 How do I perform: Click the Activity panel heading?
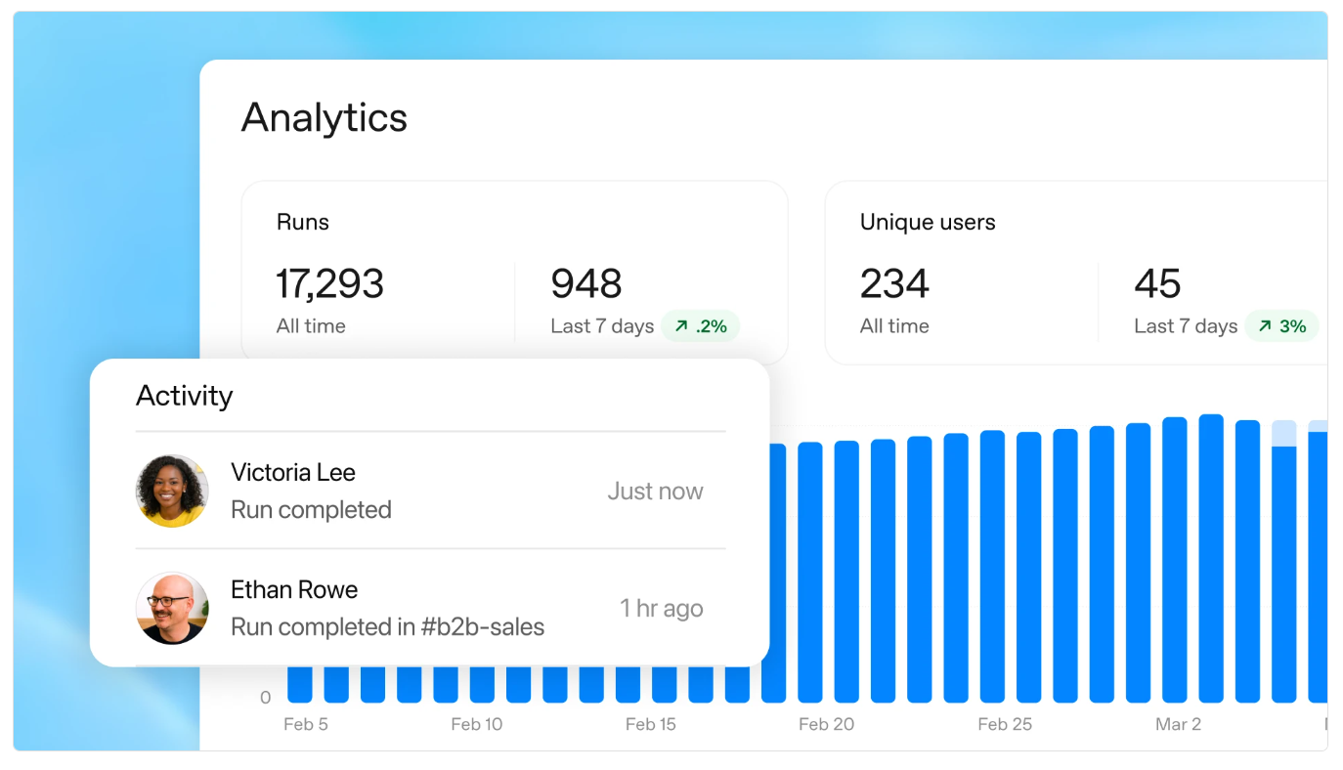coord(184,396)
